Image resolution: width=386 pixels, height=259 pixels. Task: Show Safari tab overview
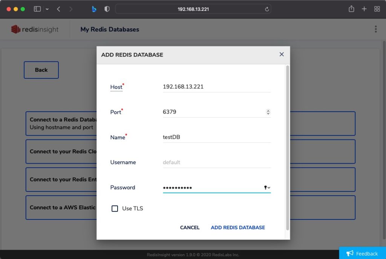click(377, 9)
